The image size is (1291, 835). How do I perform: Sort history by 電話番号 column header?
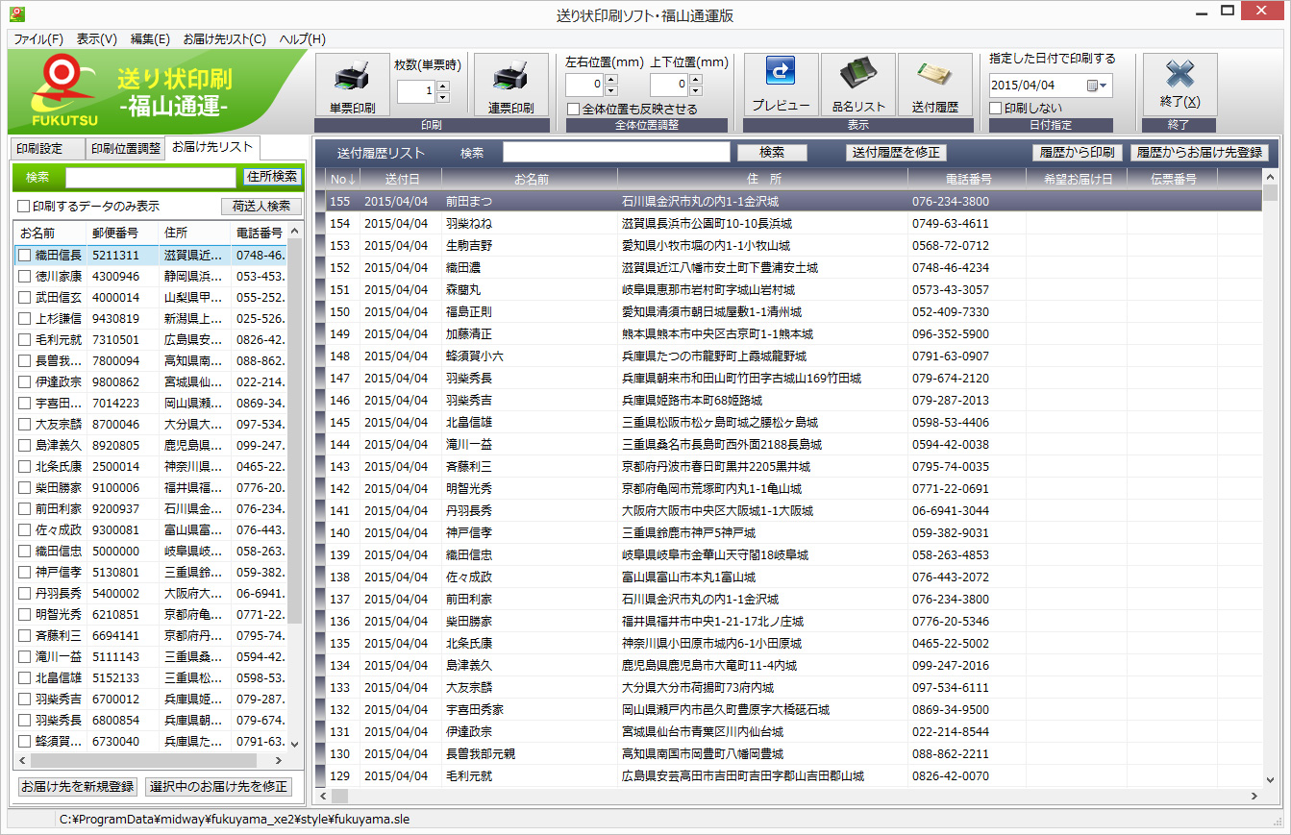point(967,179)
